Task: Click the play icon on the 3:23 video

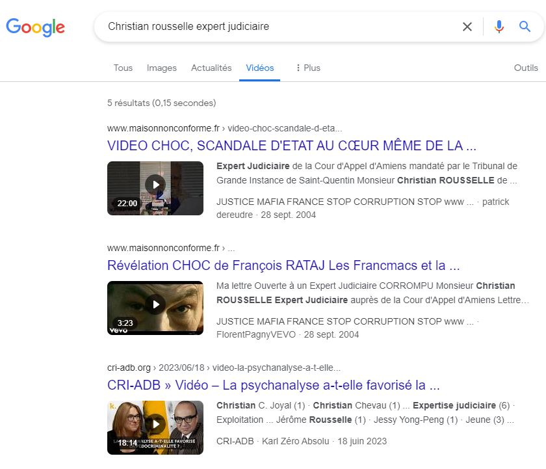Action: pyautogui.click(x=155, y=304)
